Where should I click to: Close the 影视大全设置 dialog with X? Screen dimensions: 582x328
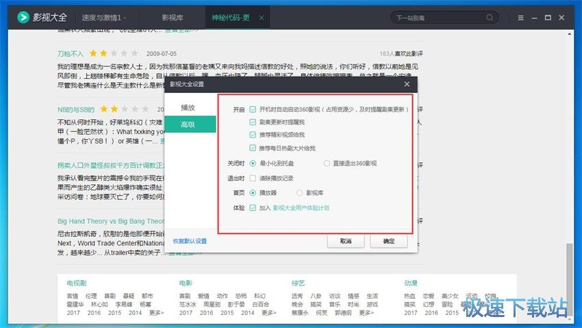click(x=407, y=84)
